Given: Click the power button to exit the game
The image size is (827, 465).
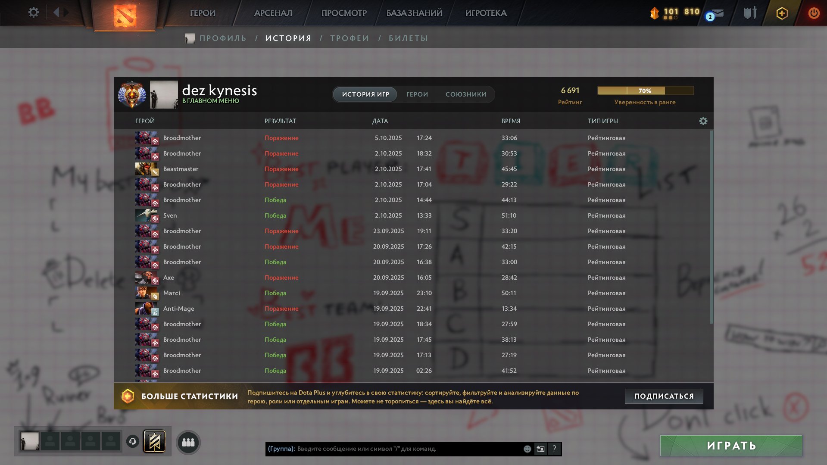Looking at the screenshot, I should click(813, 13).
